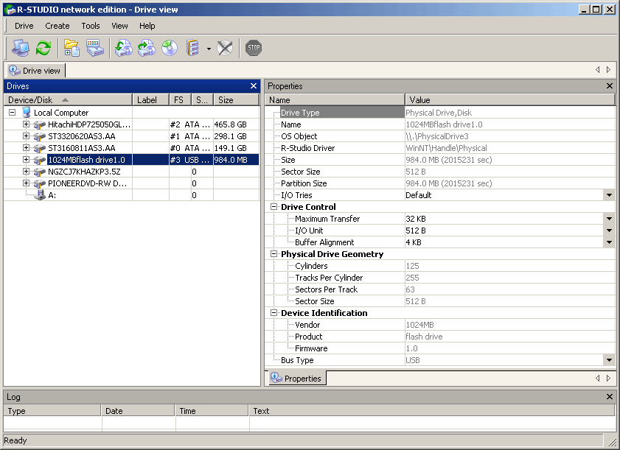Expand the NGZCJ7KHAZKP3.5Z node
The image size is (620, 450).
coord(26,172)
